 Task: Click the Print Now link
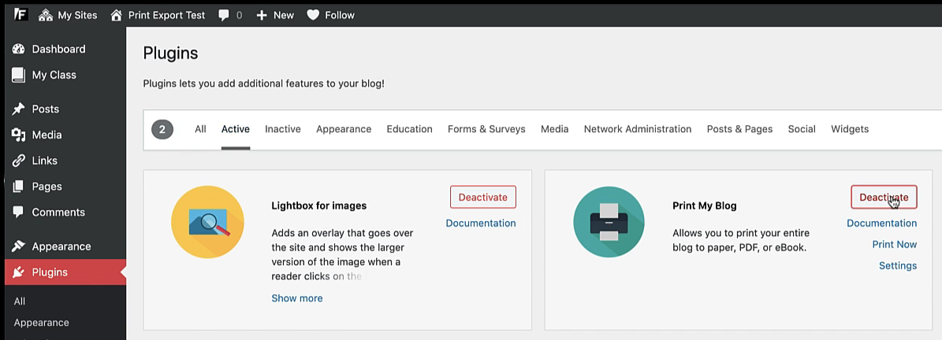point(895,244)
